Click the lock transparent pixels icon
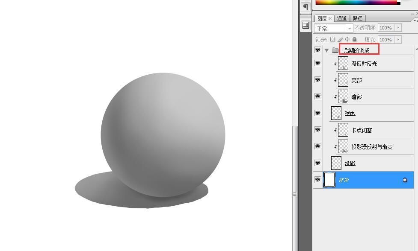Screen dimensions: 418x251 tap(332, 39)
